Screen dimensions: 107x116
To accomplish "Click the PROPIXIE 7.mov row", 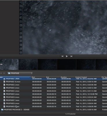I will pos(53,100).
